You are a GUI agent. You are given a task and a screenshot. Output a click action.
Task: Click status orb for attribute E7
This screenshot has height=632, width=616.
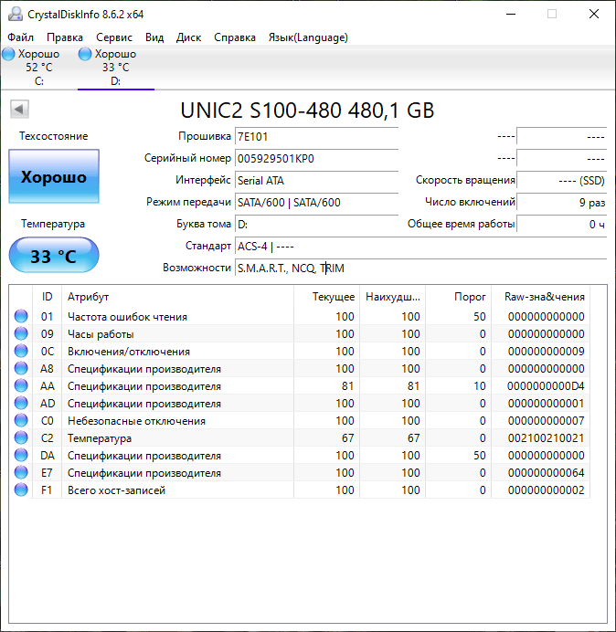pyautogui.click(x=21, y=472)
